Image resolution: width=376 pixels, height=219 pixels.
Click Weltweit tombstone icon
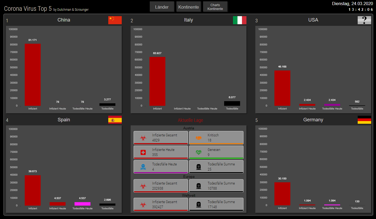(199, 204)
